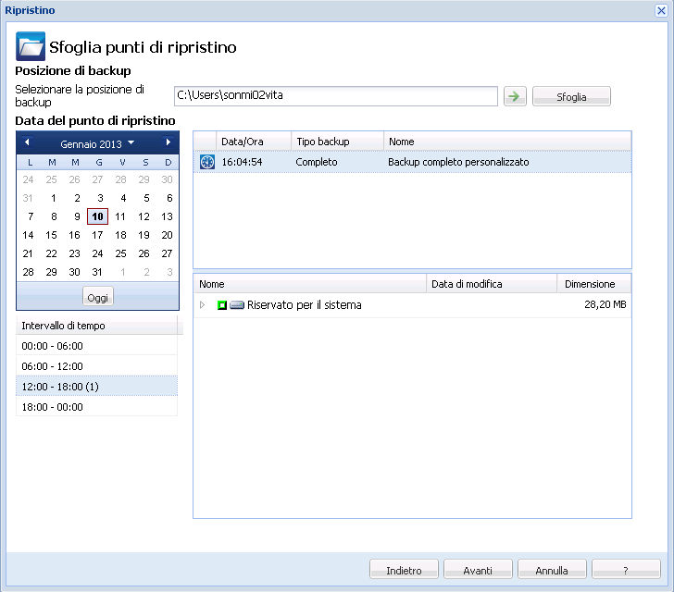Open help with the ? button
The width and height of the screenshot is (674, 592).
626,570
